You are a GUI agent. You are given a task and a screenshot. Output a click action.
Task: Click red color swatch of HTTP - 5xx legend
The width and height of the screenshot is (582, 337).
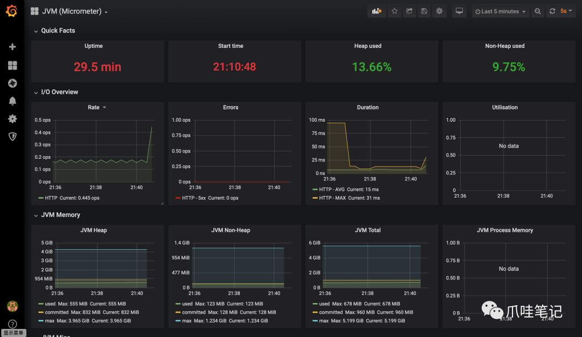178,198
